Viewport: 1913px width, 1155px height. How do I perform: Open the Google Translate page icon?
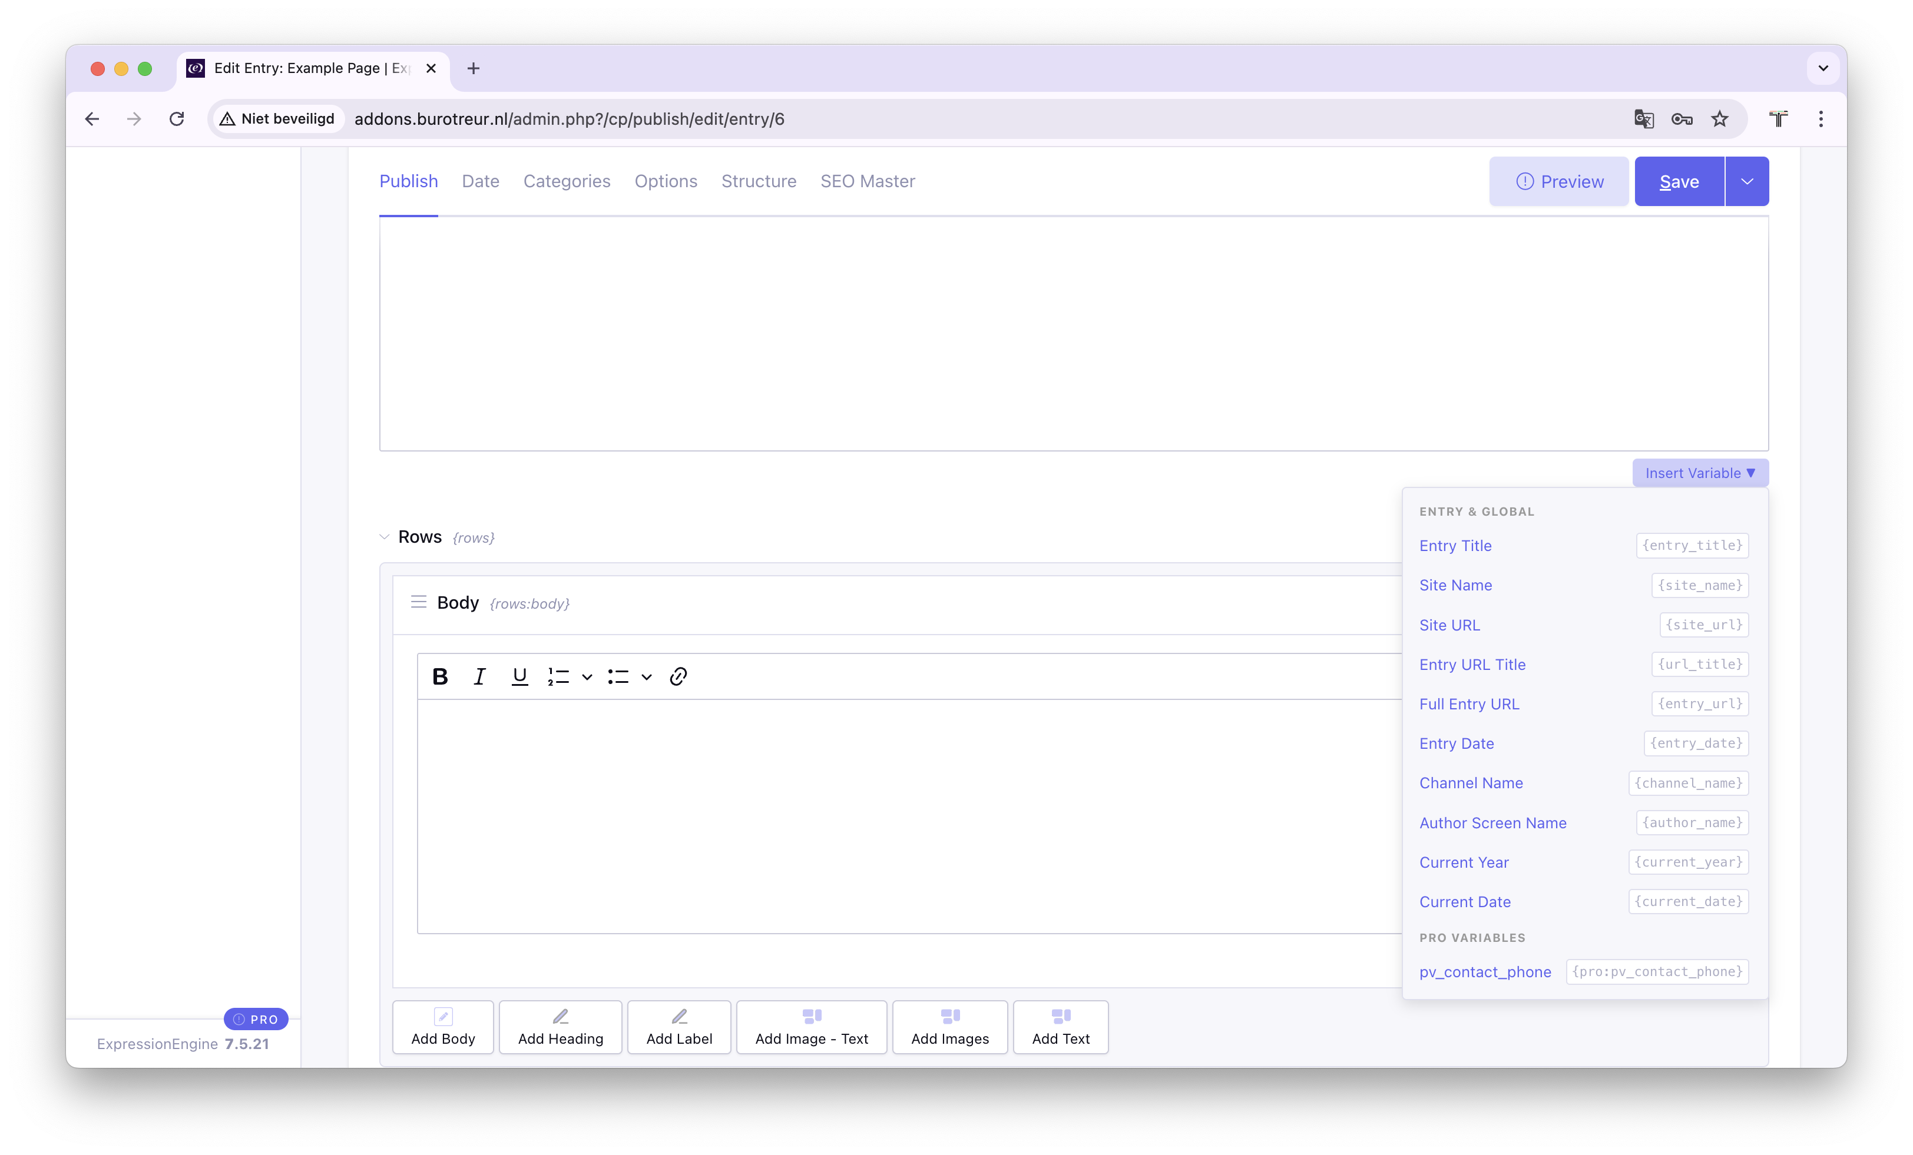tap(1644, 119)
